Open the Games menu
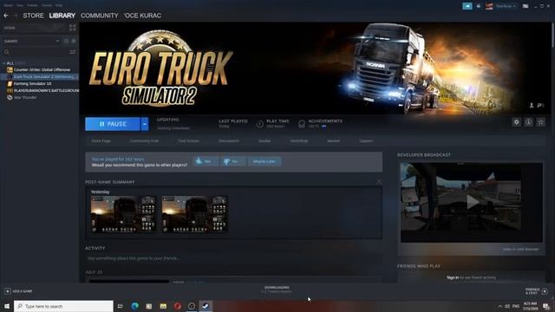Screen dimensions: 555x312 click(x=47, y=5)
